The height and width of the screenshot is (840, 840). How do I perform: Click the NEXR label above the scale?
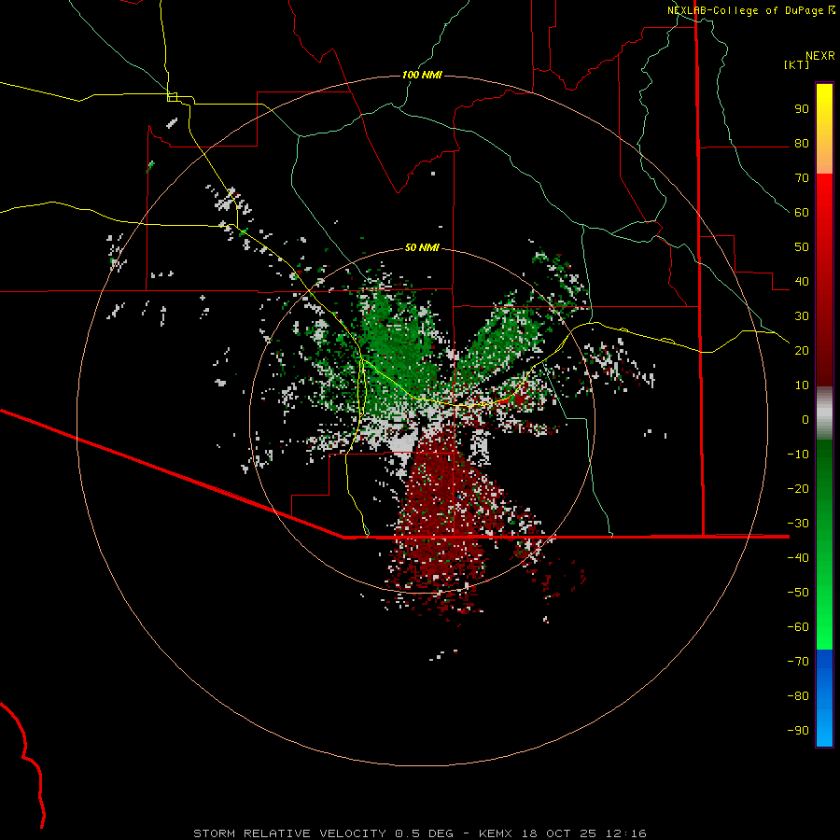[819, 56]
